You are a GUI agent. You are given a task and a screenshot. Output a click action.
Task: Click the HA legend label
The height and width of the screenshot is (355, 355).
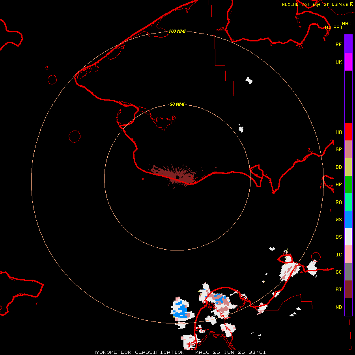pyautogui.click(x=338, y=132)
